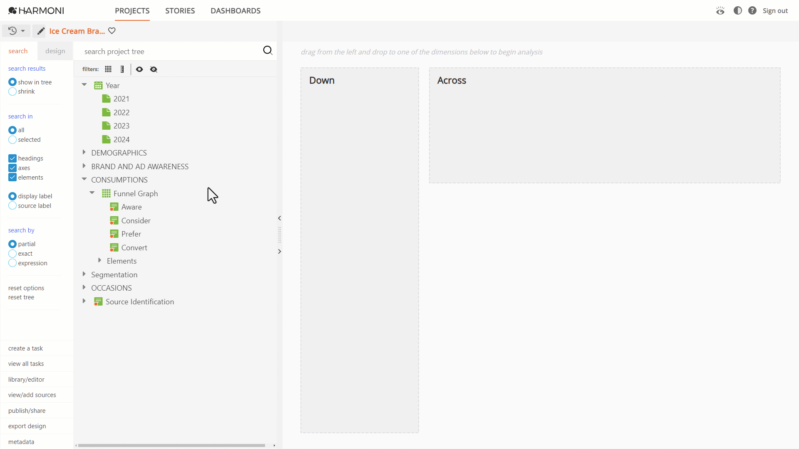Image resolution: width=799 pixels, height=449 pixels.
Task: Open the history dropdown arrow
Action: pos(23,31)
